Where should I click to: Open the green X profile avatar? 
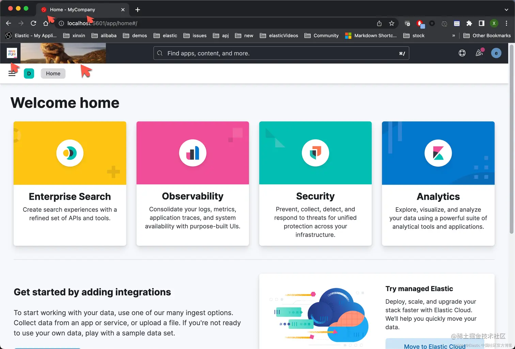[x=494, y=23]
